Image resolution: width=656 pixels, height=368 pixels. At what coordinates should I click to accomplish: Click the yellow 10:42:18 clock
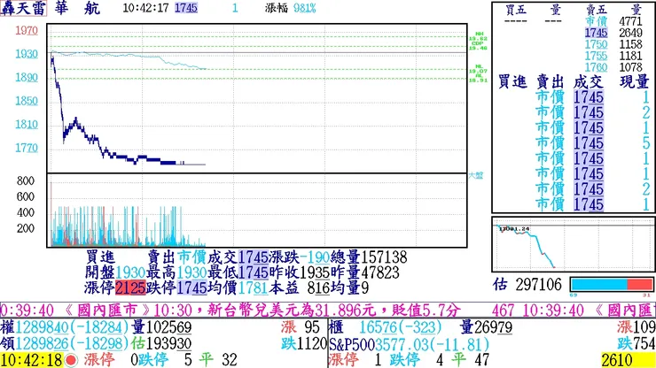coord(32,360)
